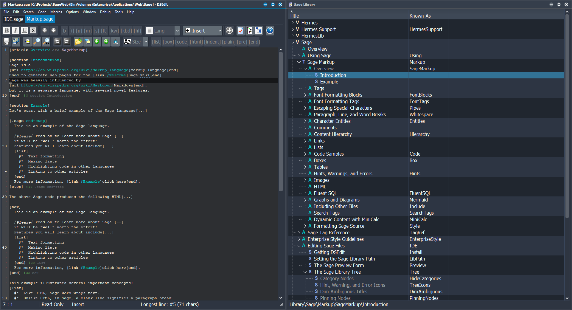Click the gray up-arrow toolbar icon
The height and width of the screenshot is (310, 572).
pos(44,30)
